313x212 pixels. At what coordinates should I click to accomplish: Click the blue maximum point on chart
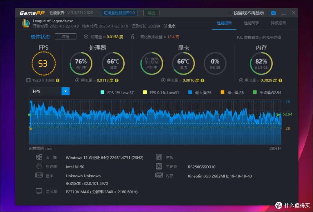pos(31,102)
